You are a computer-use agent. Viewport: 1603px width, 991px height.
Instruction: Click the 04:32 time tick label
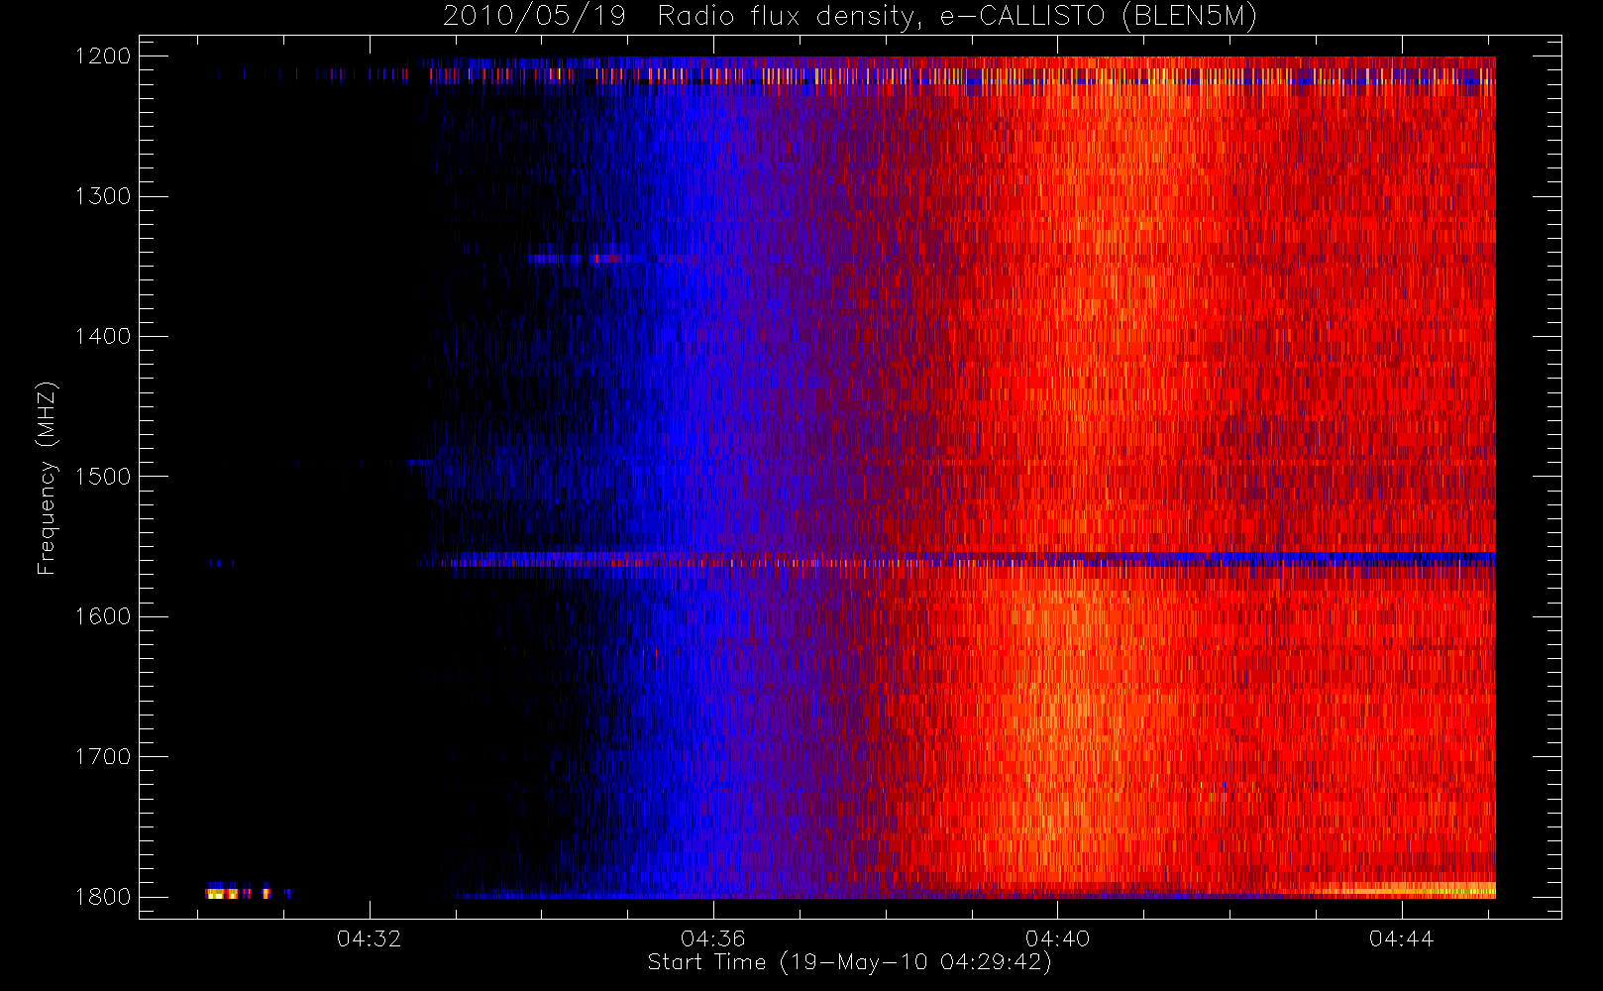(370, 938)
